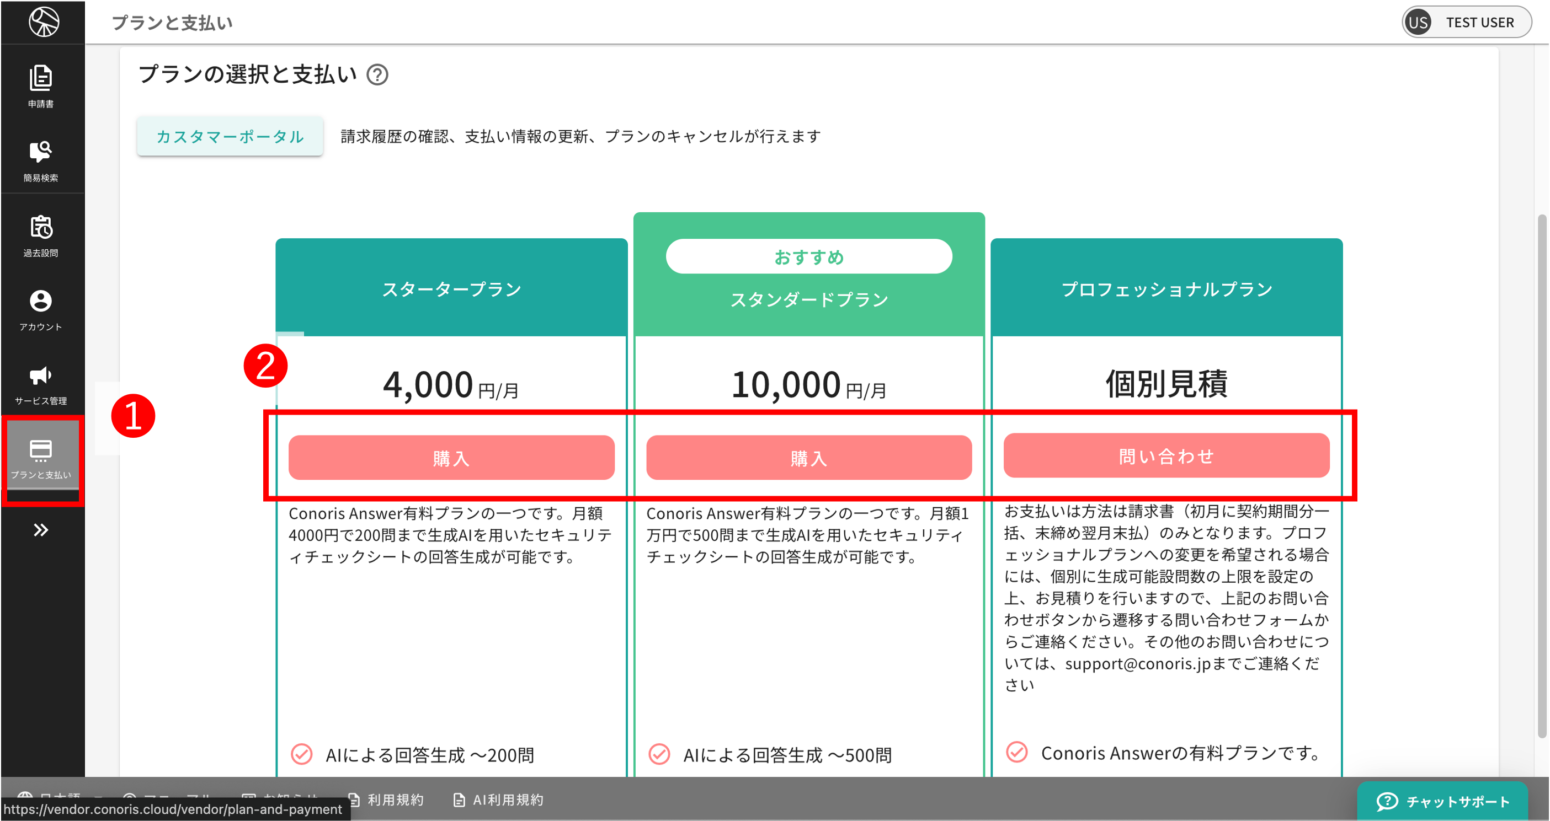Expand the sidebar with the double-arrow chevron

(x=41, y=530)
